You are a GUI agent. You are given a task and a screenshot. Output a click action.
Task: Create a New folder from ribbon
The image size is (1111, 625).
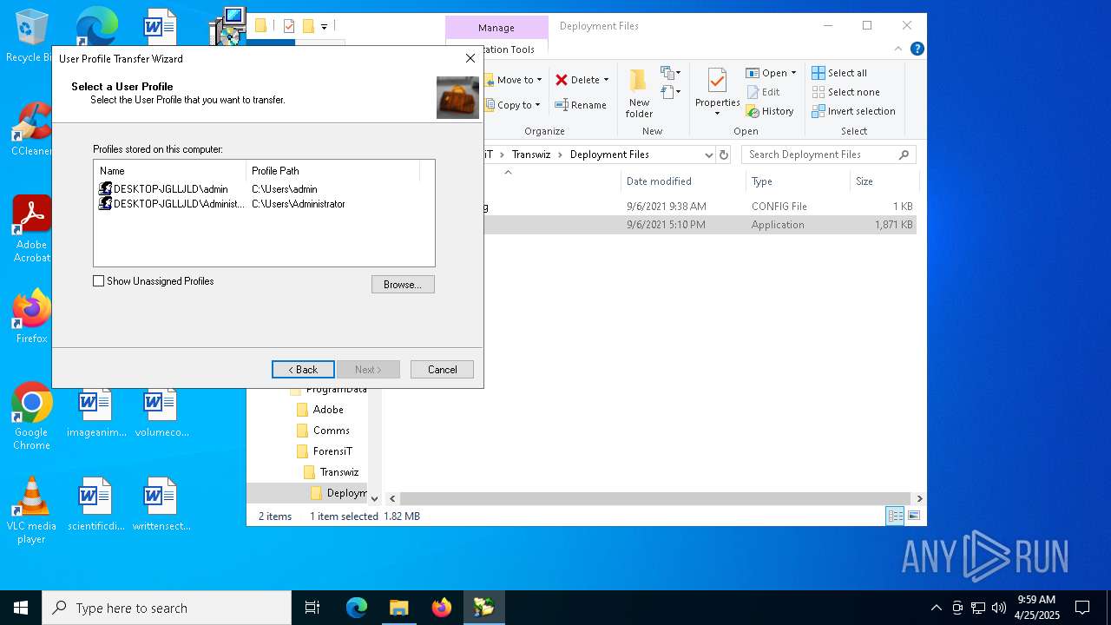(x=639, y=94)
